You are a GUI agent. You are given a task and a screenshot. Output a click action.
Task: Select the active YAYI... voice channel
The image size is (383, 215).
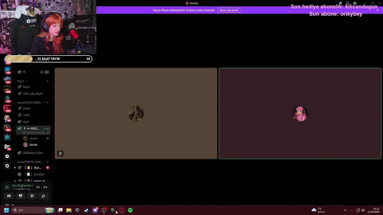tap(33, 130)
